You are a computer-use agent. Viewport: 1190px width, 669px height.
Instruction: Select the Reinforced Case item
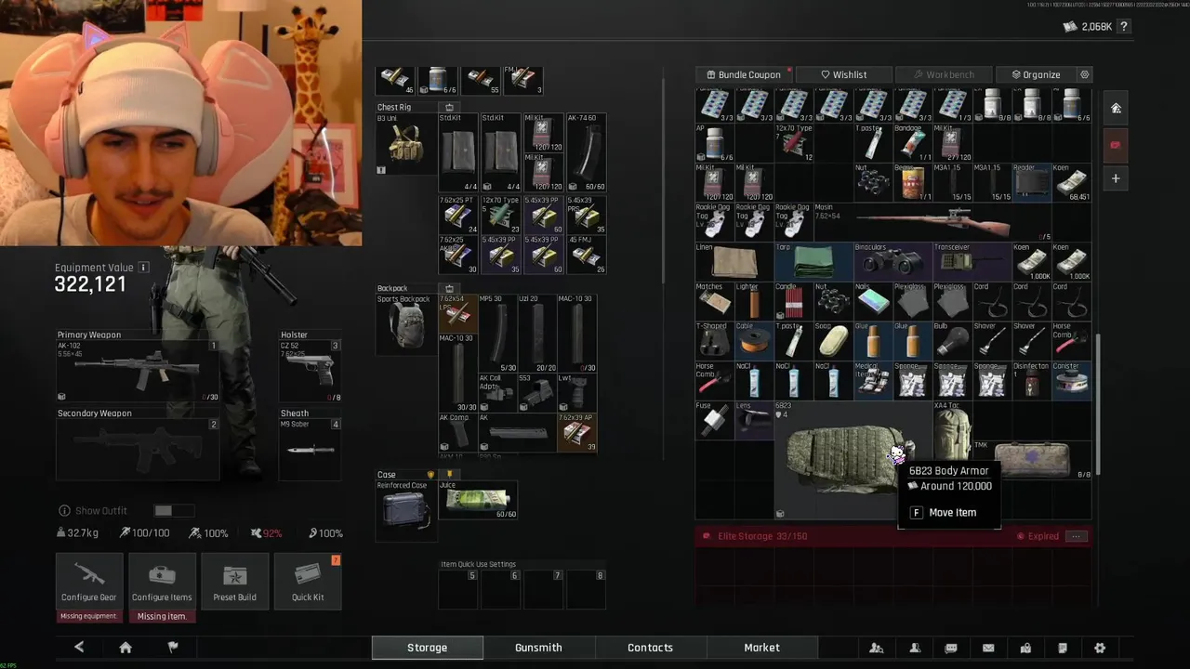click(x=405, y=509)
